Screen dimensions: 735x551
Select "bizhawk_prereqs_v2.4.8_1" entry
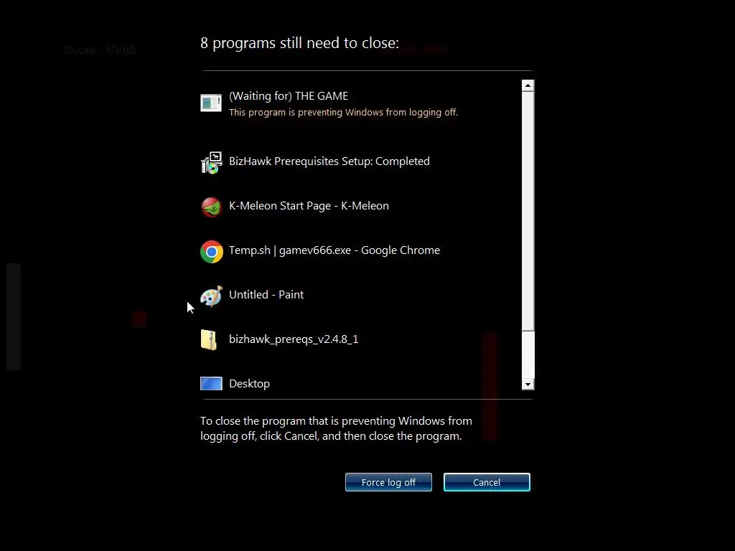click(294, 339)
